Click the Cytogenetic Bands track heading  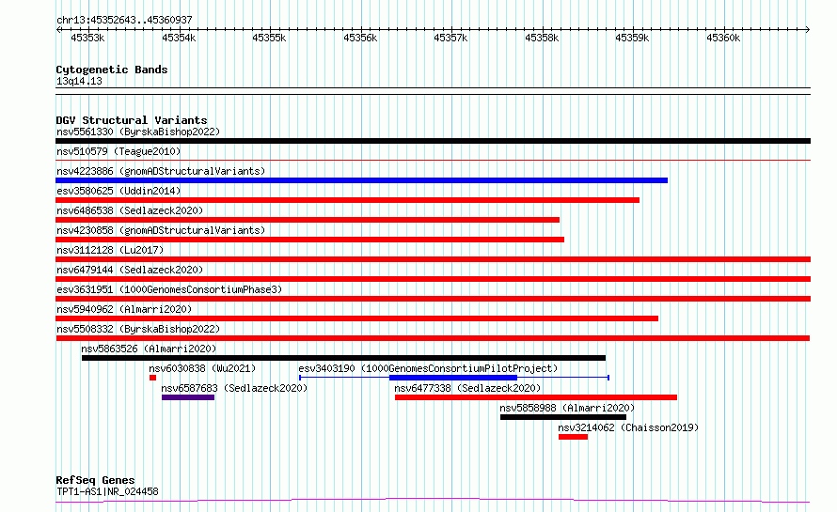pyautogui.click(x=112, y=70)
